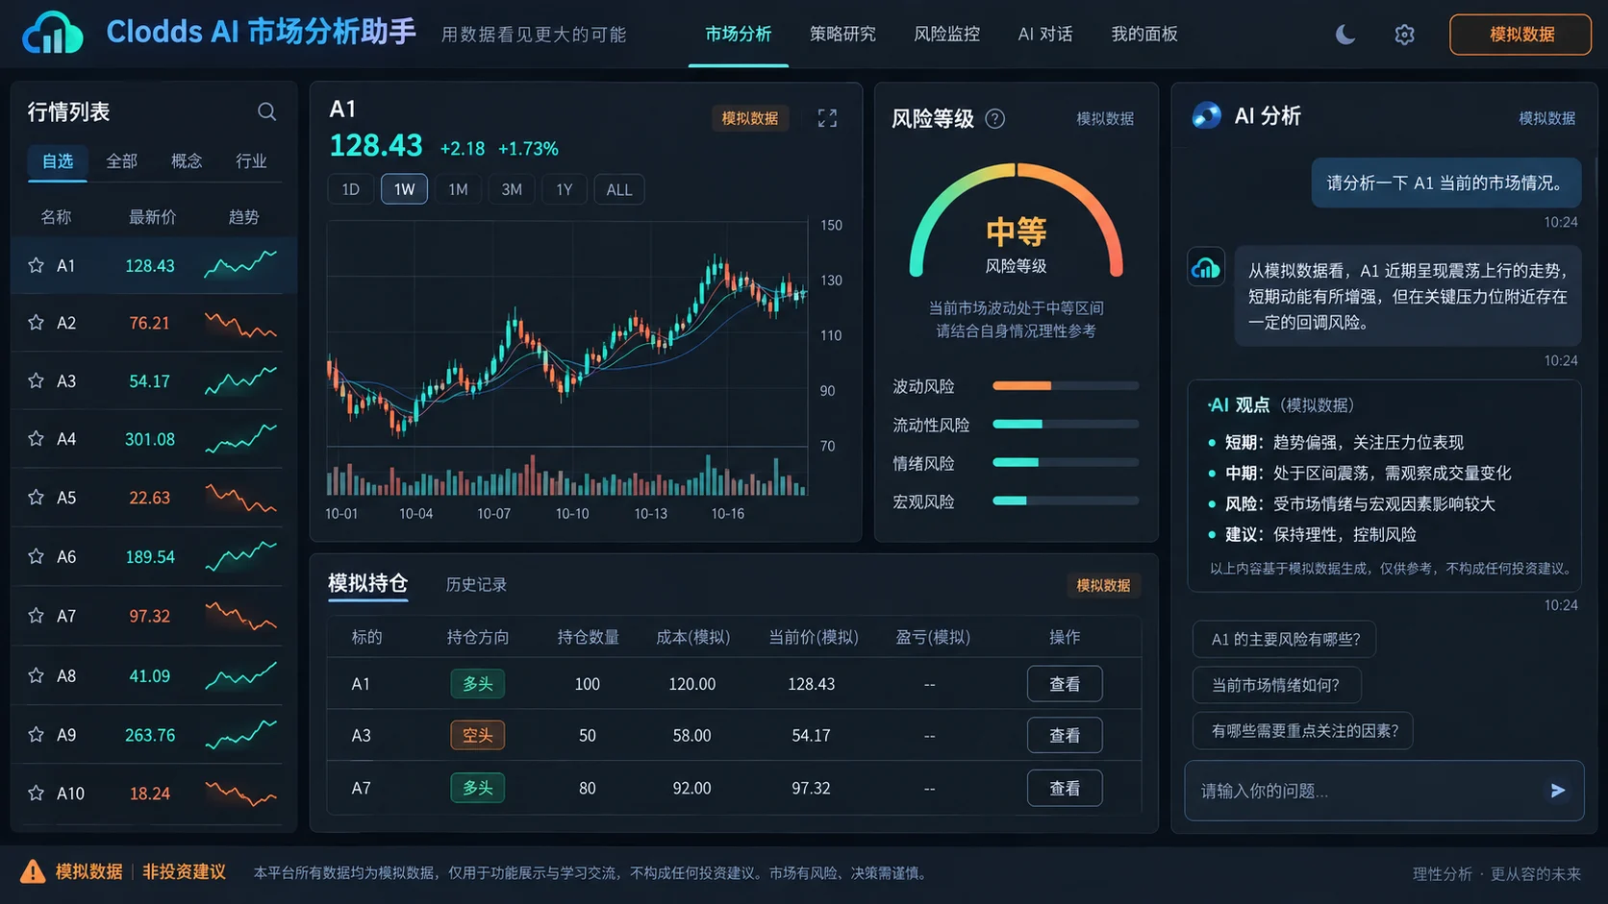Select the 1D chart range
Image resolution: width=1608 pixels, height=904 pixels.
[x=351, y=189]
